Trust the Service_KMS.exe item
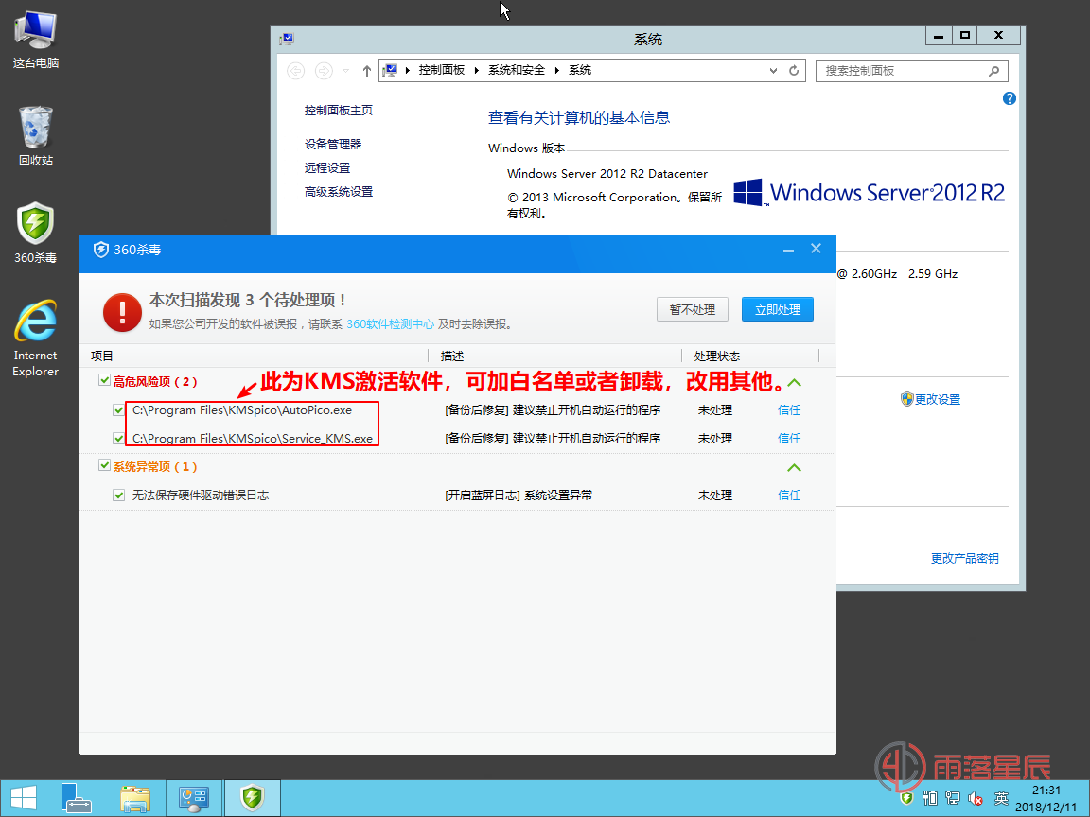The image size is (1090, 817). coord(789,439)
